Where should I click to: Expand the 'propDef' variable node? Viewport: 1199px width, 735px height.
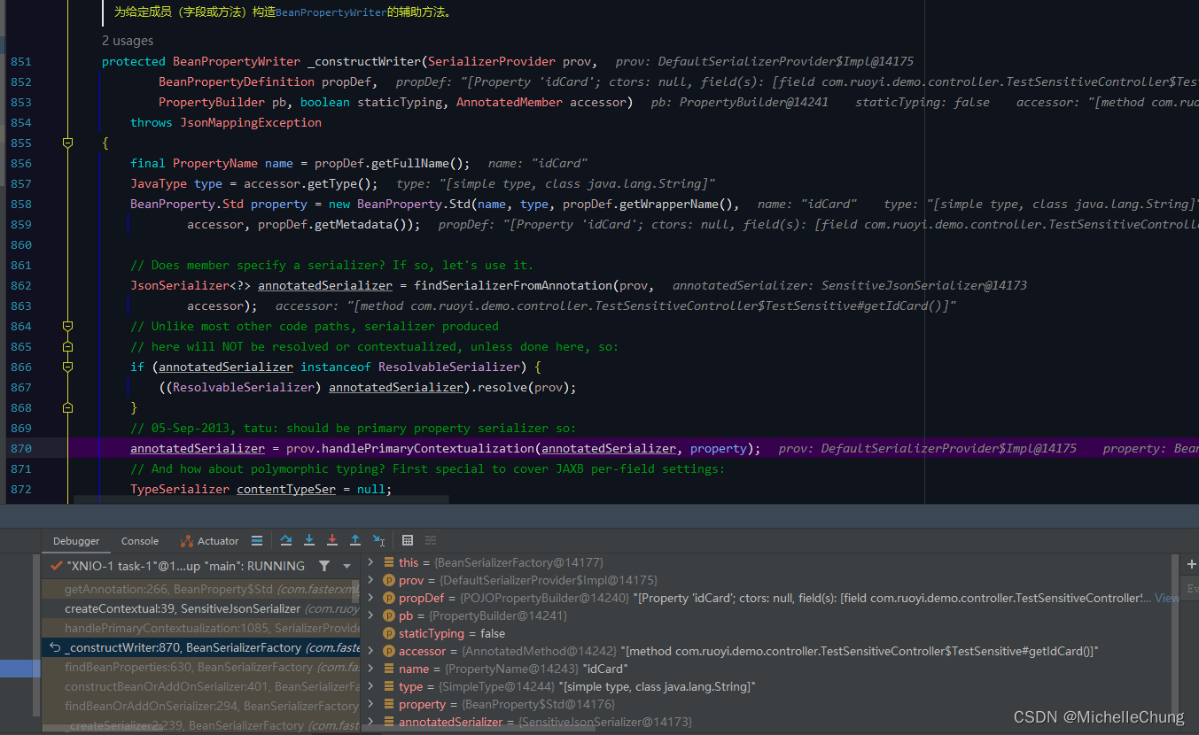coord(371,598)
